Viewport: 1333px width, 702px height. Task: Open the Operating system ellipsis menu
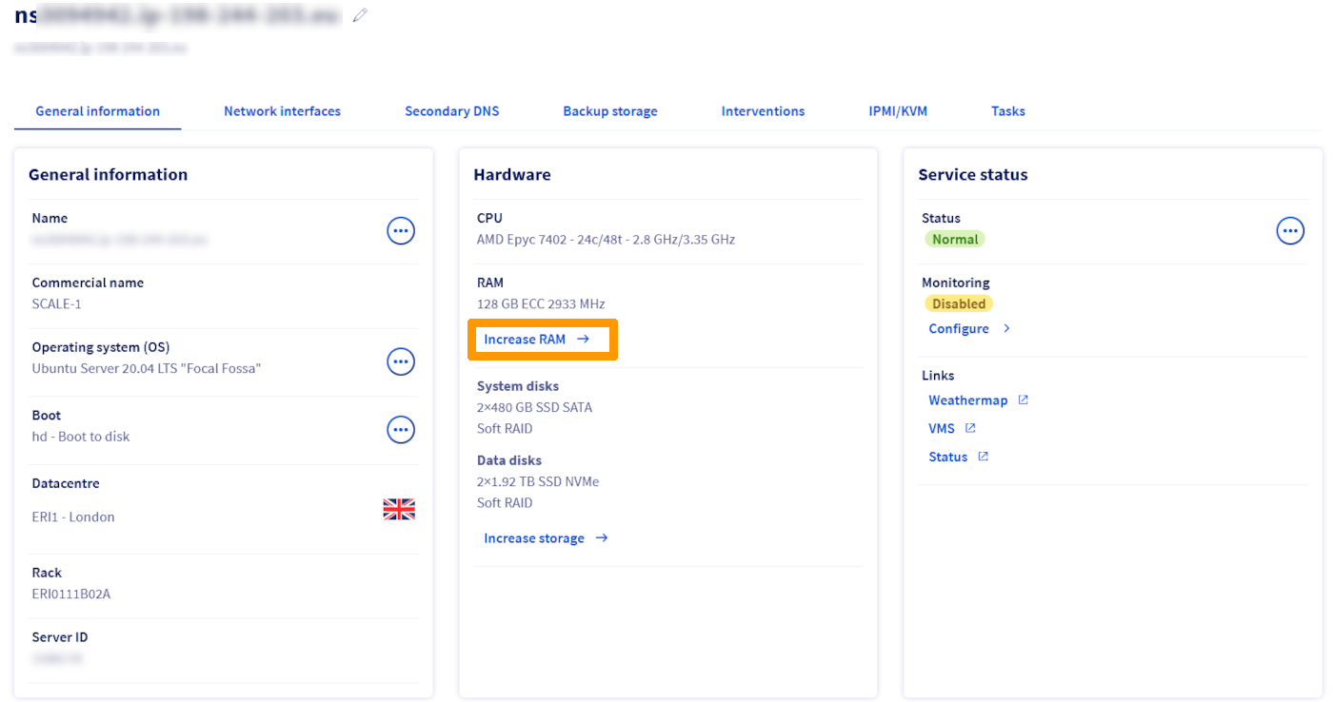(401, 361)
